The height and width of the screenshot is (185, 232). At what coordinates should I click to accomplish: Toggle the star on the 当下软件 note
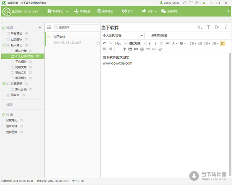pyautogui.click(x=49, y=36)
